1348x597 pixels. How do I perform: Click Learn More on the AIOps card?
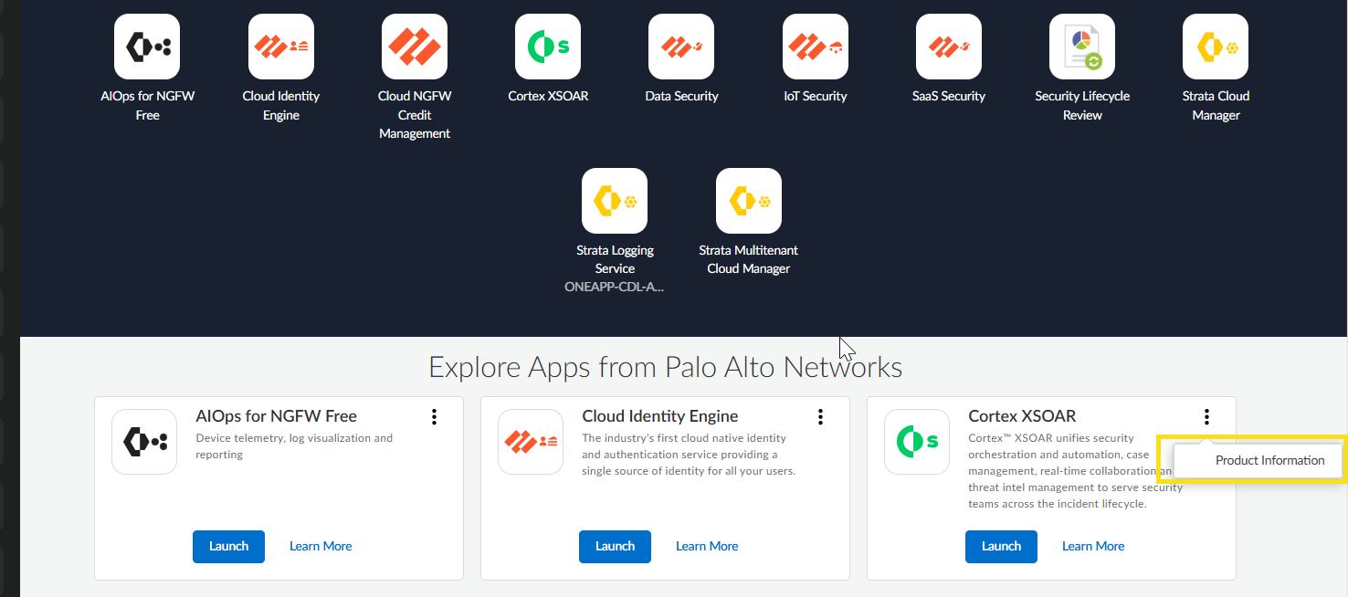(x=321, y=546)
